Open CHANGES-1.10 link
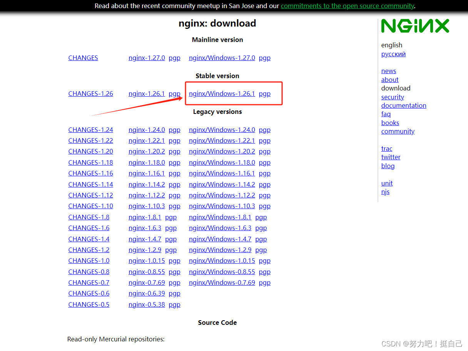This screenshot has height=351, width=468. 91,206
